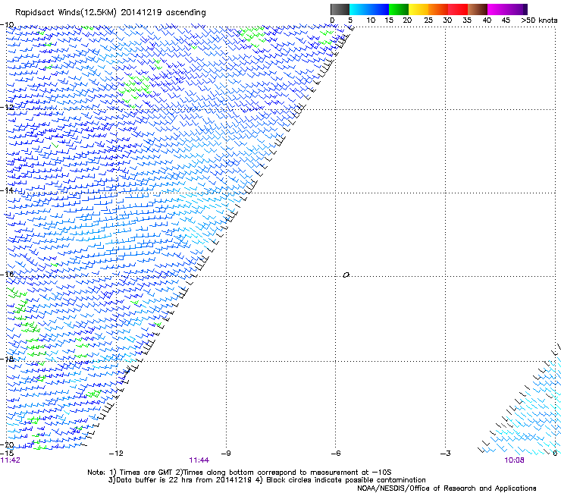The image size is (561, 493).
Task: Click the '30' knots legend label
Action: tap(447, 20)
